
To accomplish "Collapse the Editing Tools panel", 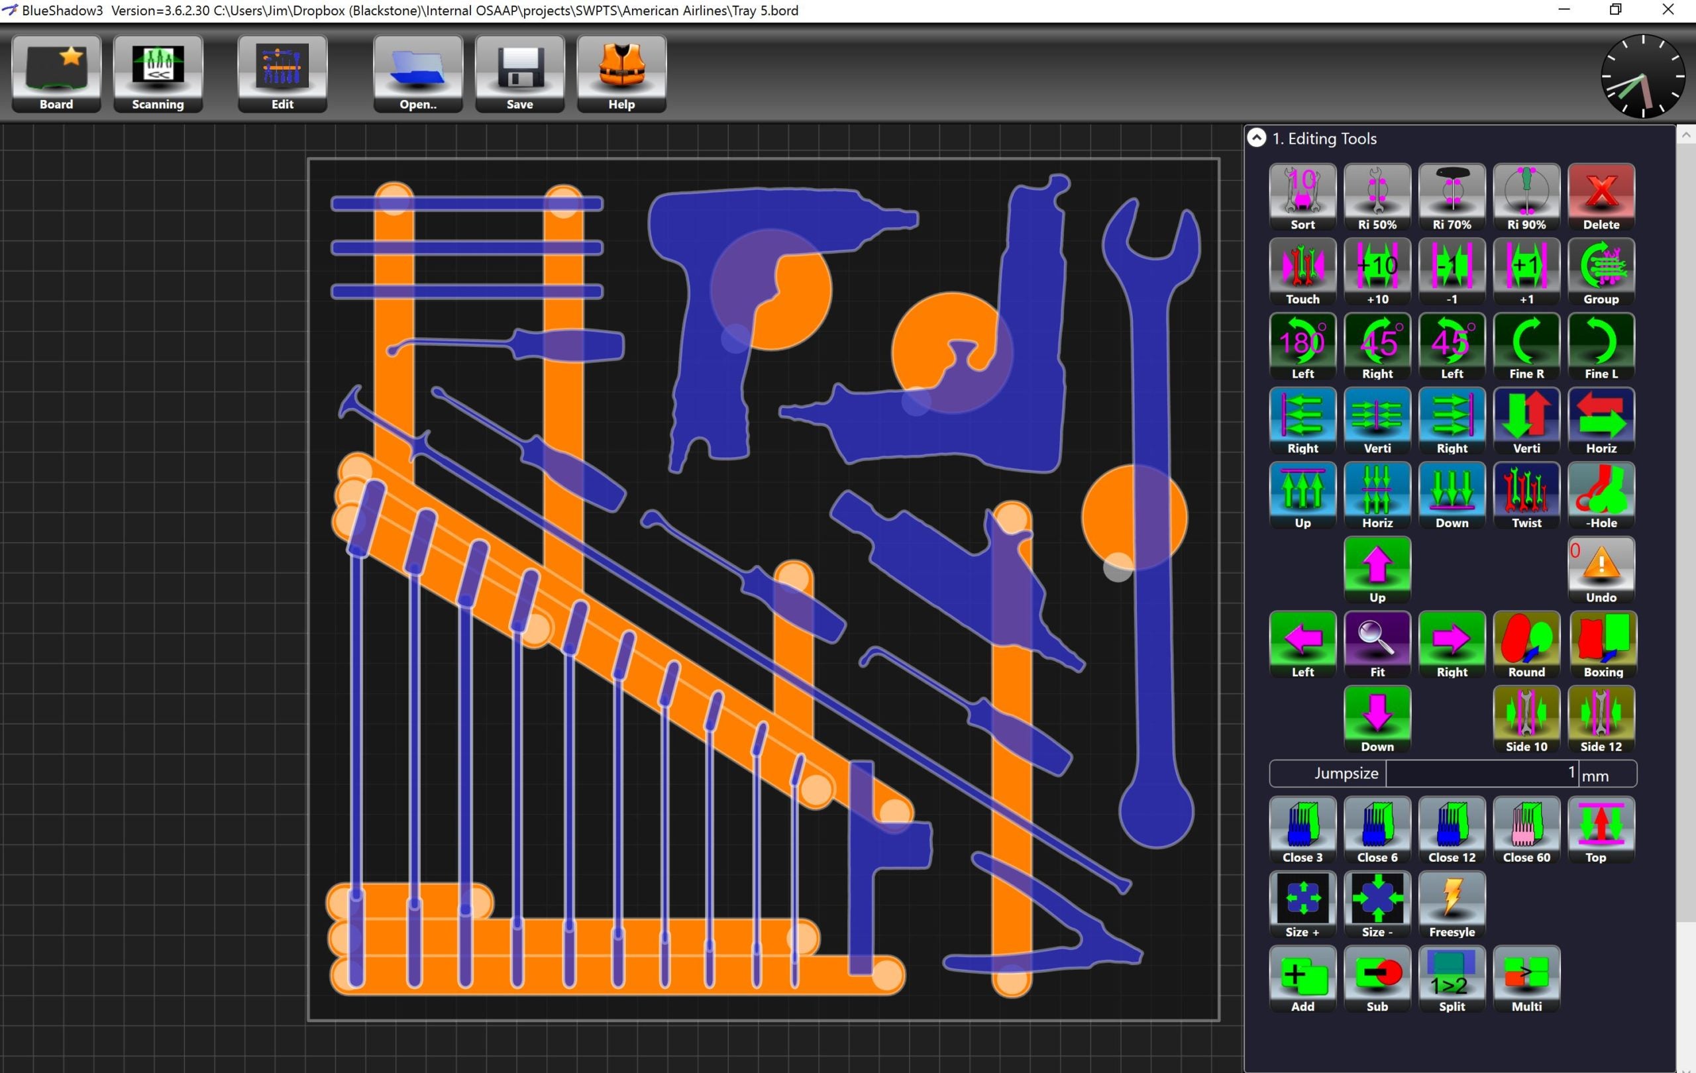I will 1257,138.
